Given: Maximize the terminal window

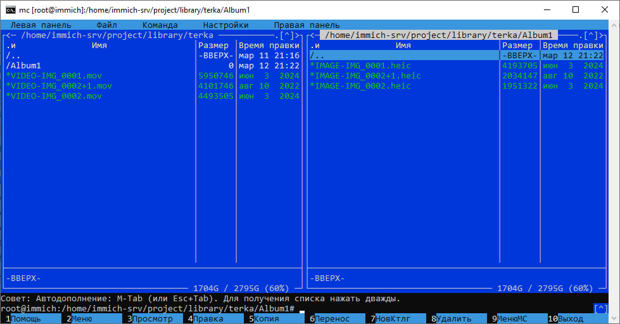Looking at the screenshot, I should 576,9.
